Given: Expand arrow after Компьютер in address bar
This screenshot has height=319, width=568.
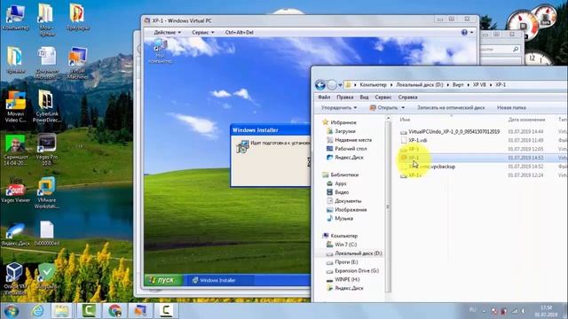Looking at the screenshot, I should click(x=391, y=85).
